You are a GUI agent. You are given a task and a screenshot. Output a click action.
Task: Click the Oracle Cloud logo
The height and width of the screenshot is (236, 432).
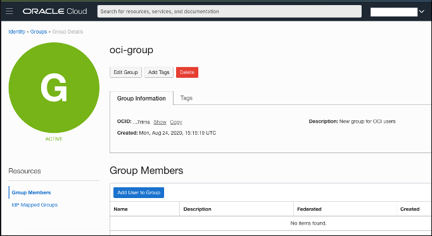(x=55, y=11)
